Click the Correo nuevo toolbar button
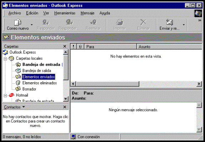The width and height of the screenshot is (205, 142). coord(18,25)
